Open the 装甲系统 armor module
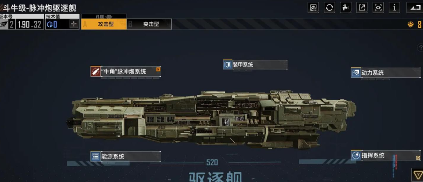Viewport: 423px width, 182px height. 255,65
